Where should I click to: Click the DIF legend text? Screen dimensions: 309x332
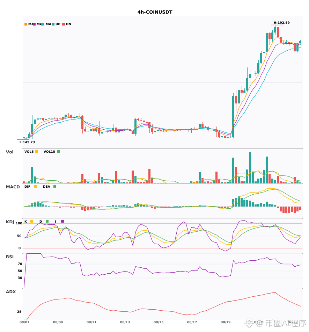pyautogui.click(x=27, y=187)
